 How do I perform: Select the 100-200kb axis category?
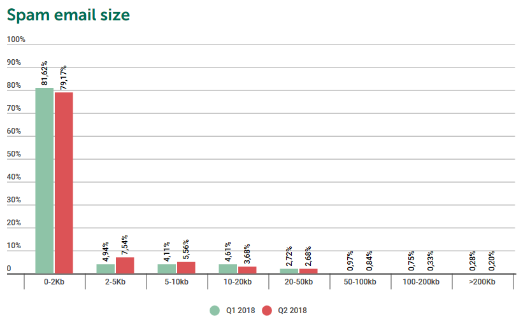(421, 282)
